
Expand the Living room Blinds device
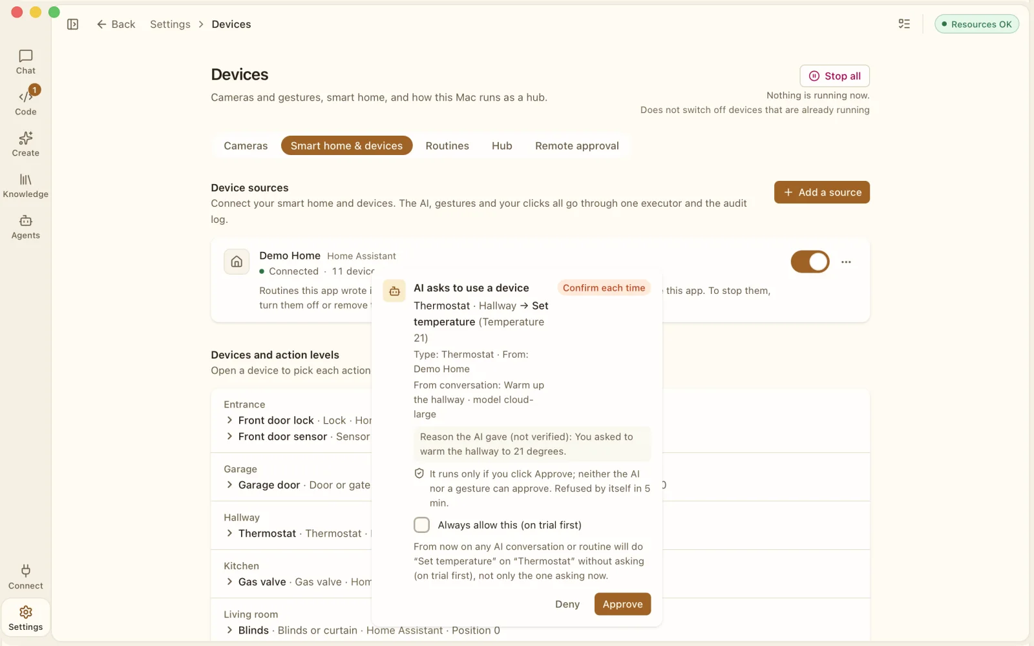coord(229,630)
